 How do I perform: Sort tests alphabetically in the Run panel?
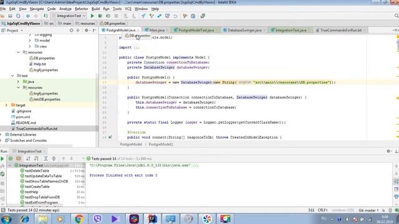click(28, 159)
